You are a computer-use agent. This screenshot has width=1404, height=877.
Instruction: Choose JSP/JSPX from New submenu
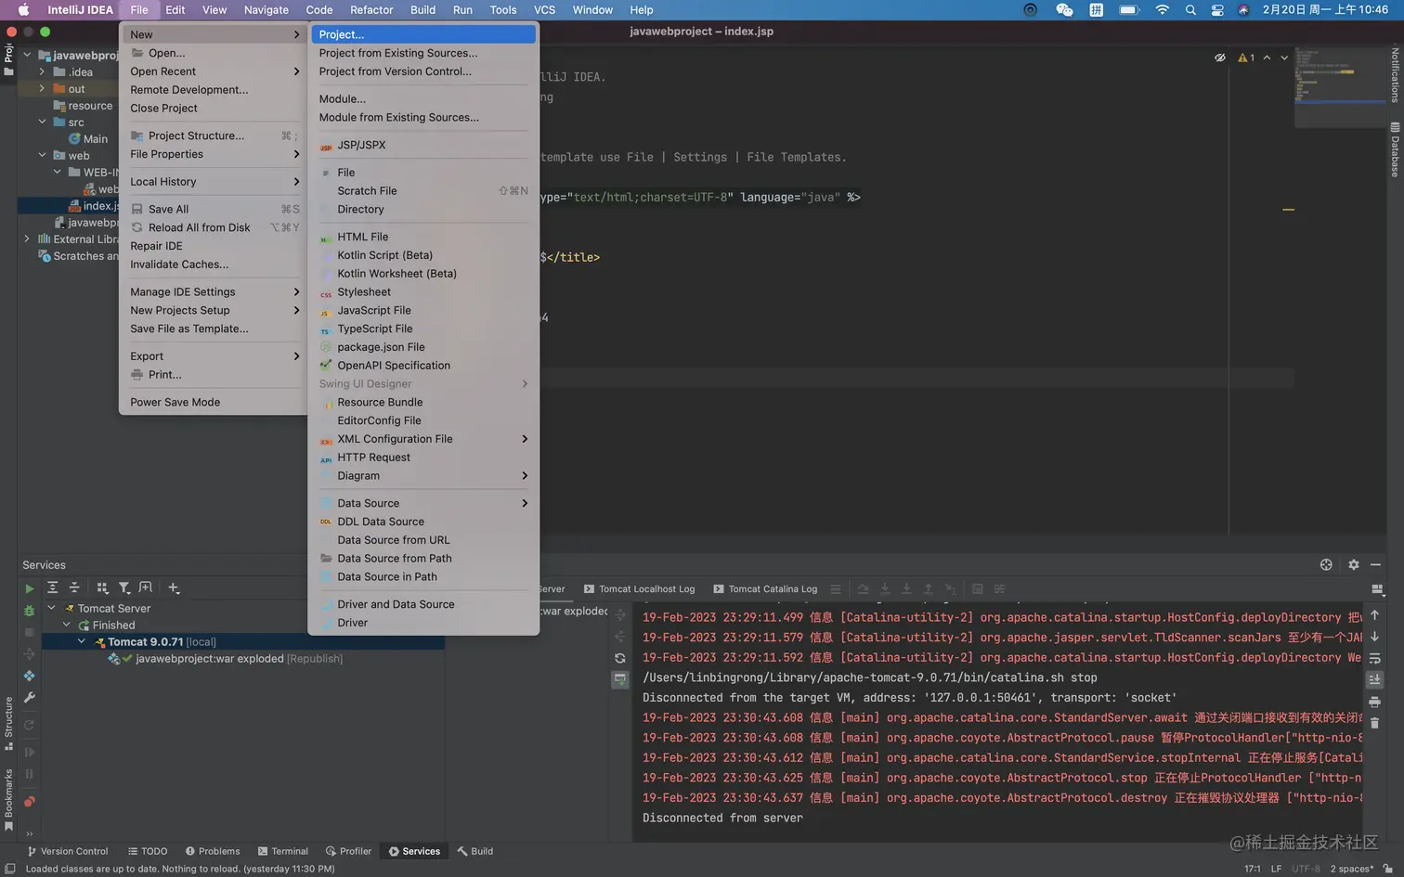[423, 145]
